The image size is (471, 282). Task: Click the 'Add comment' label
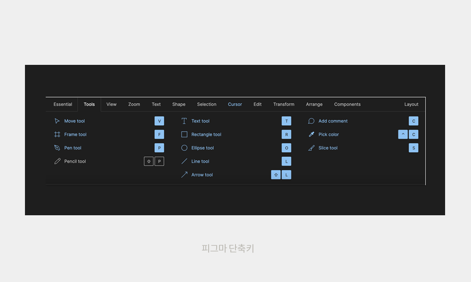coord(333,121)
